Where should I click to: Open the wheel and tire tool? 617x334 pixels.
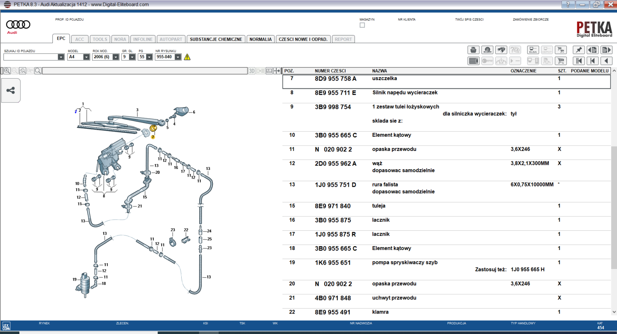click(x=487, y=50)
